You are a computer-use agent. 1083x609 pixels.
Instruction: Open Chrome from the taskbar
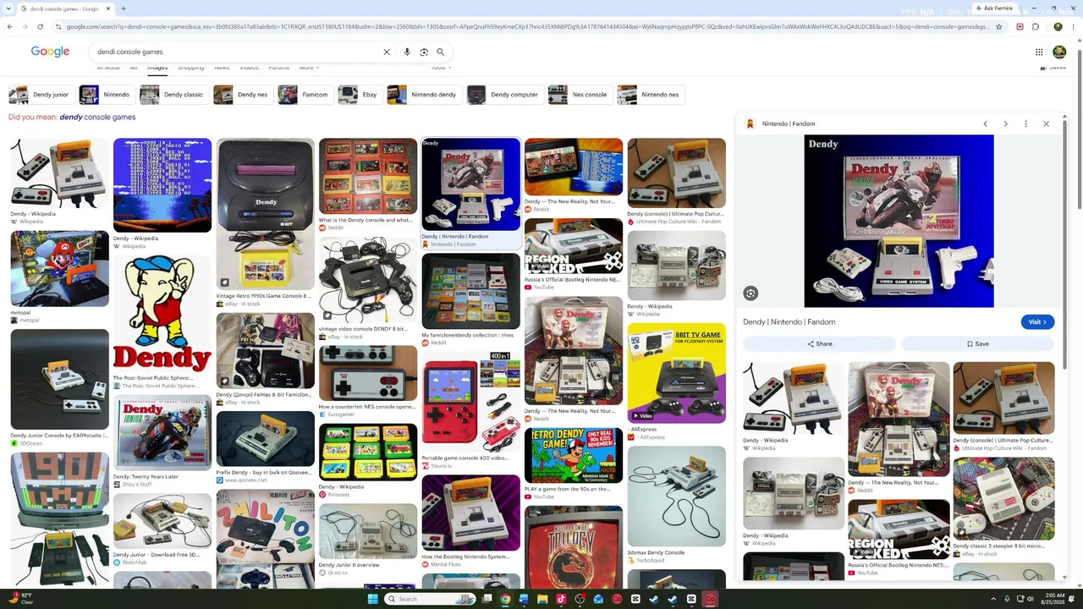pyautogui.click(x=505, y=599)
